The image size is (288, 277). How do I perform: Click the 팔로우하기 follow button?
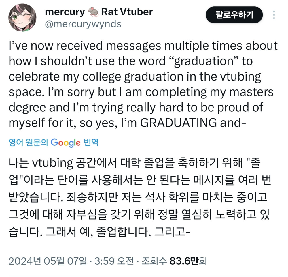[234, 15]
